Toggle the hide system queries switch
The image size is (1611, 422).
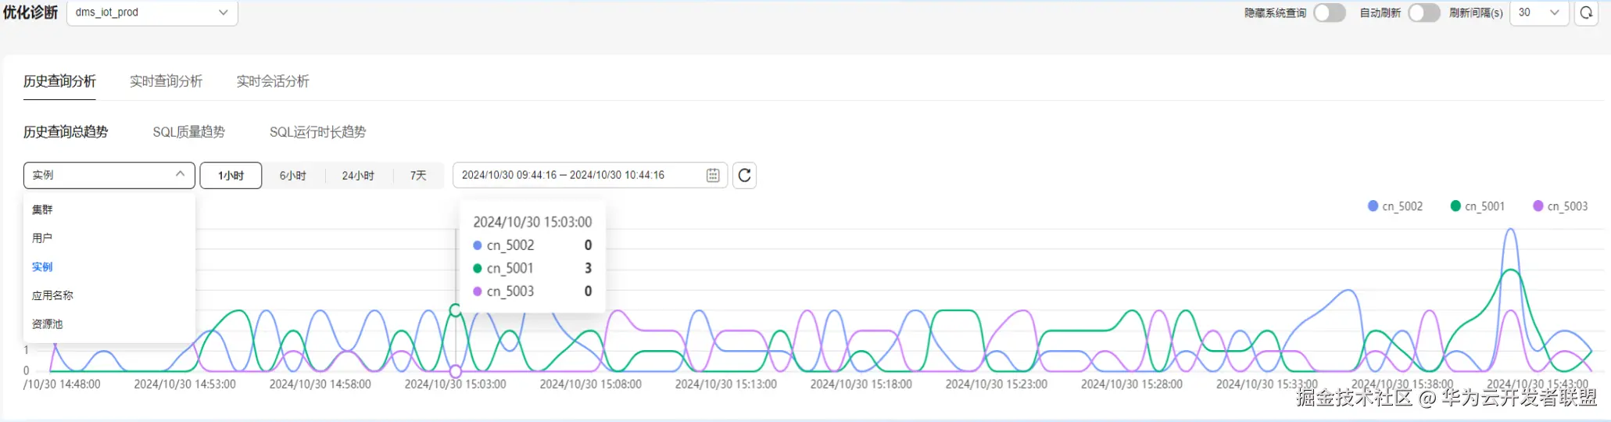click(1329, 13)
